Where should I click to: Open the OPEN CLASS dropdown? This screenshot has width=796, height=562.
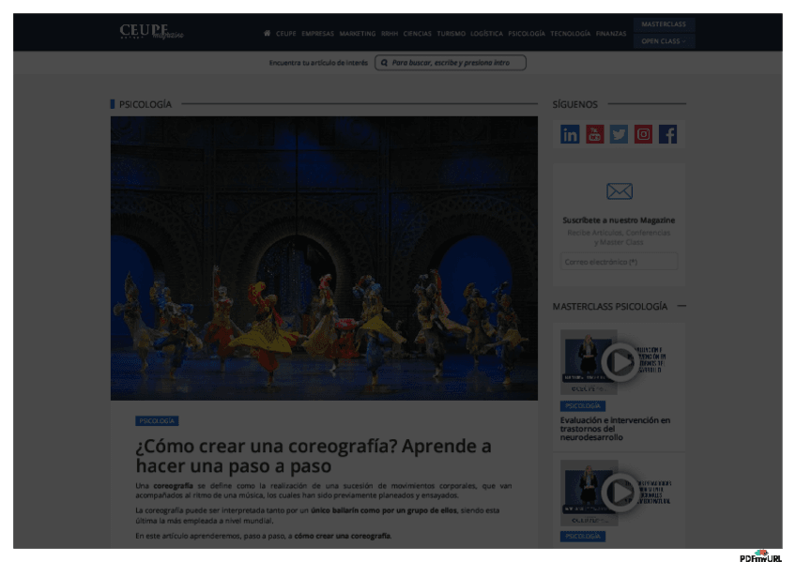(666, 41)
